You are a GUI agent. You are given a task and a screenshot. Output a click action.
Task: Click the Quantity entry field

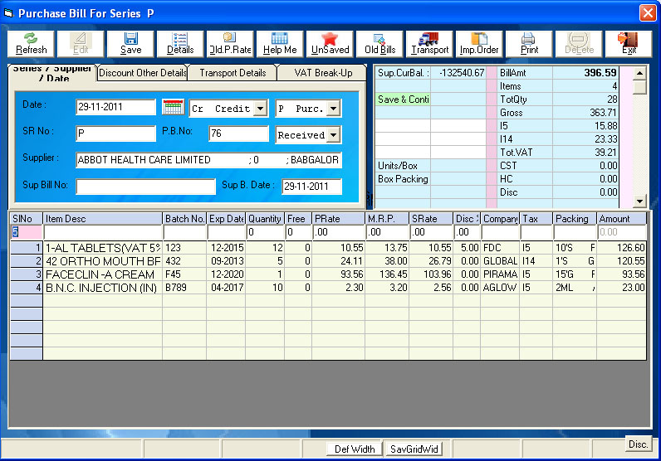click(x=265, y=232)
